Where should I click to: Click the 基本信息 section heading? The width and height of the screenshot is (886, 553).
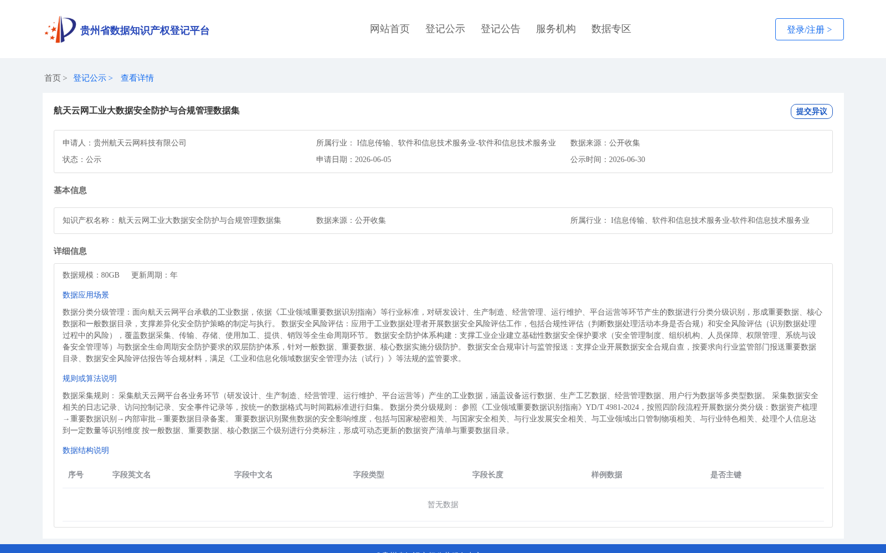[70, 190]
